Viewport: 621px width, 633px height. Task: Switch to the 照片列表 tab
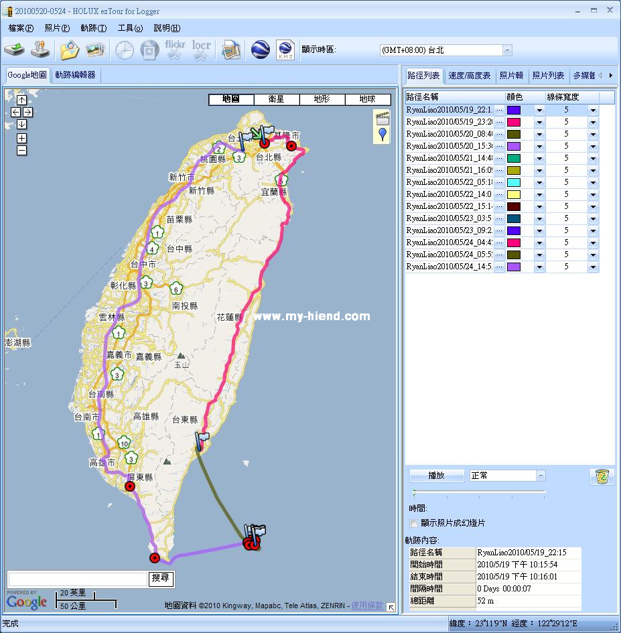point(548,76)
